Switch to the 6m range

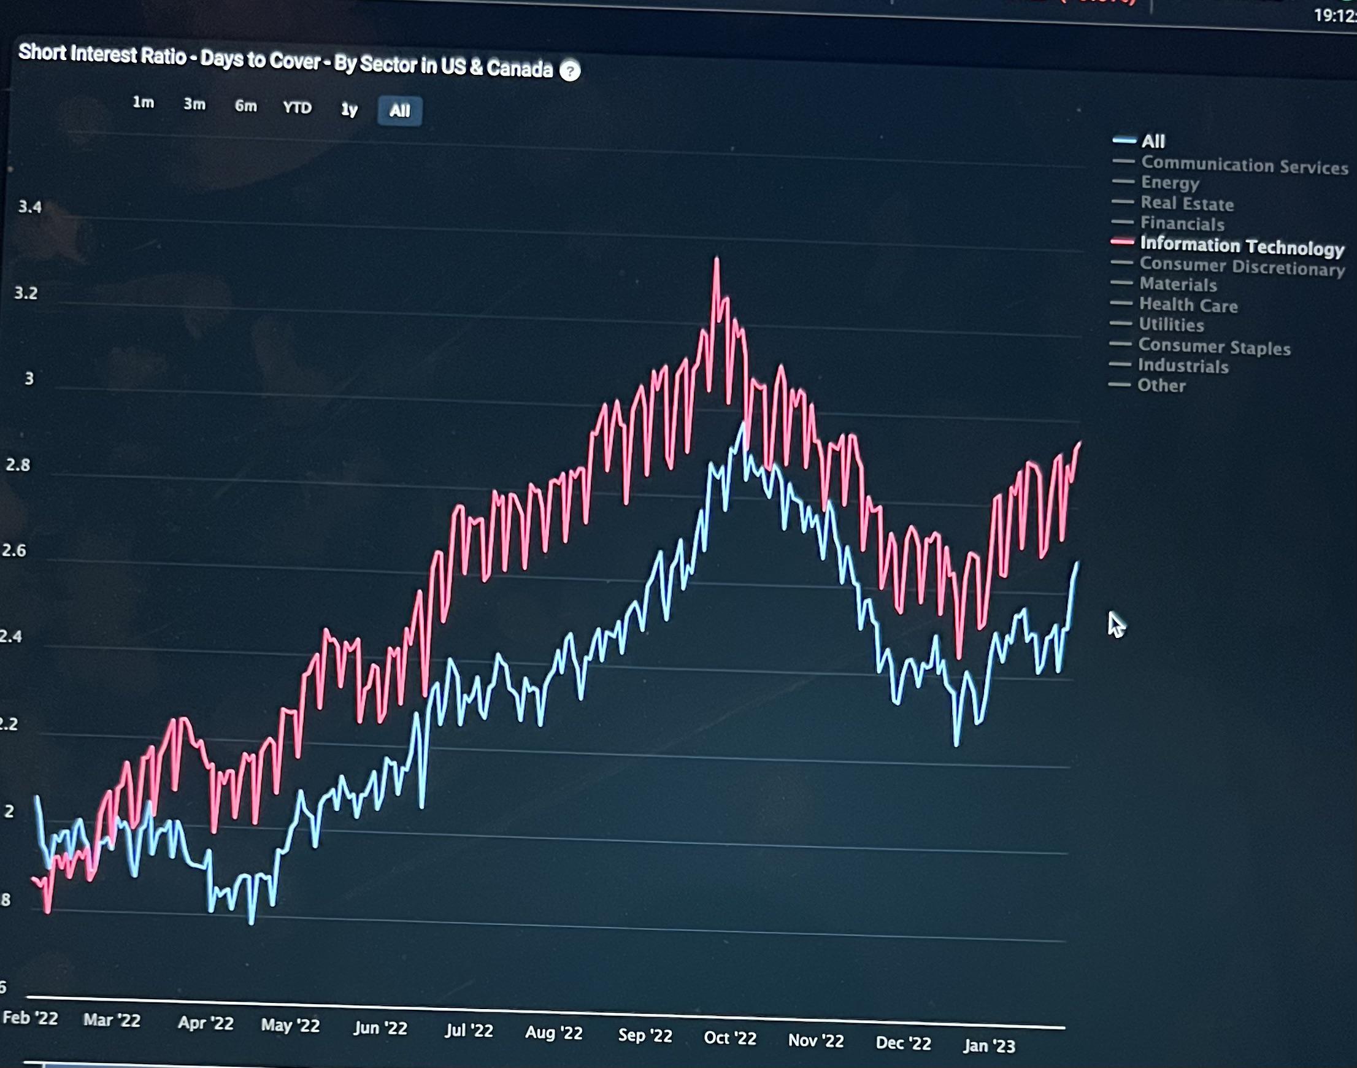[246, 106]
